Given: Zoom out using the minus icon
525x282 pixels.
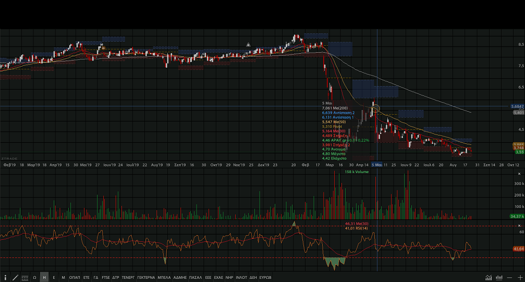Looking at the screenshot, I should click(509, 278).
